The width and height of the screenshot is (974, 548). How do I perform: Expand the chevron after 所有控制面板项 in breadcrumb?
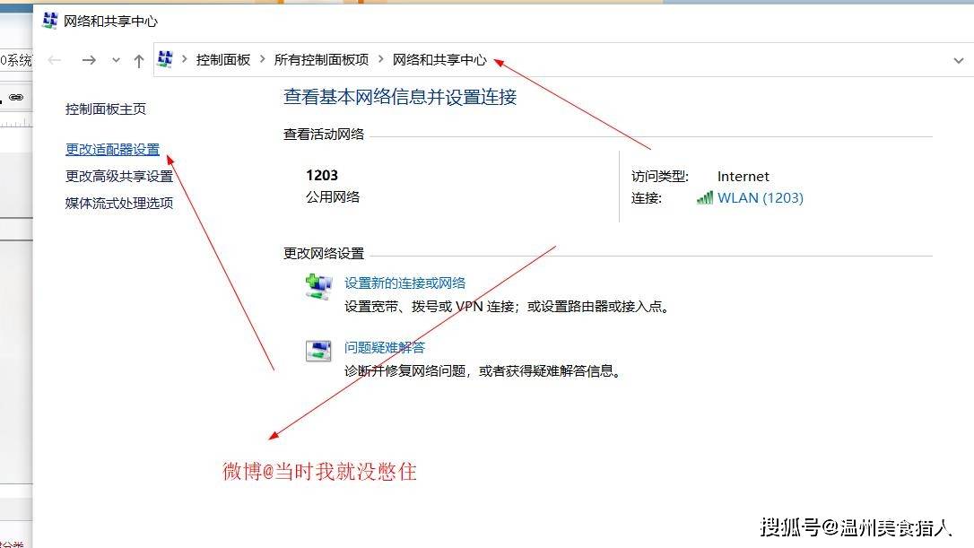381,59
